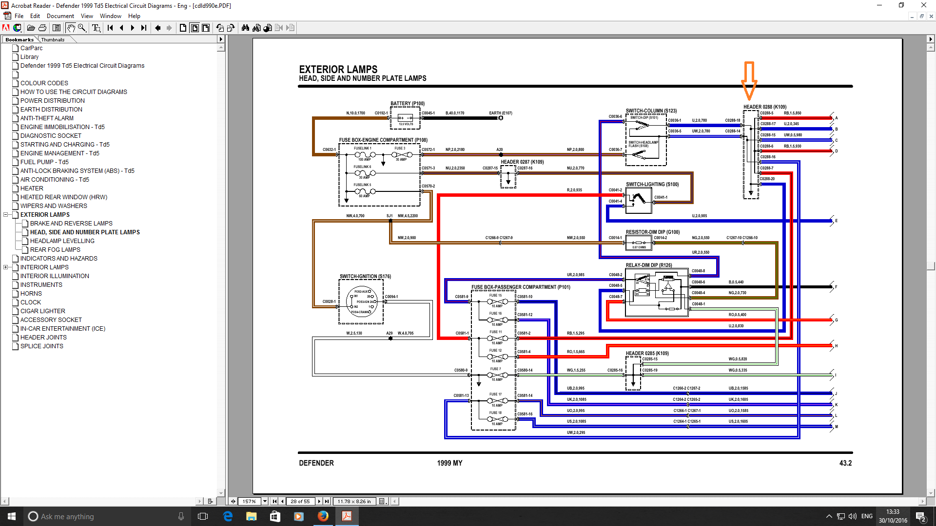
Task: Open POWER DISTRIBUTION bookmark
Action: tap(53, 101)
